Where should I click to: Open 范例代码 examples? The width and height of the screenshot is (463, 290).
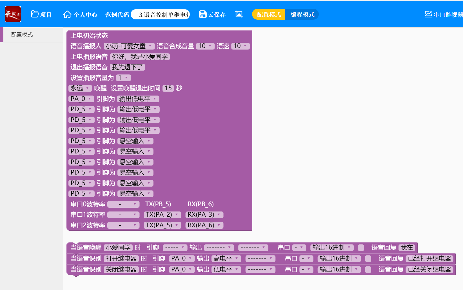[117, 15]
